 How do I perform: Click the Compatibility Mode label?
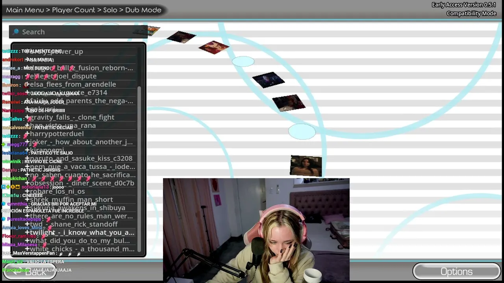tap(471, 13)
